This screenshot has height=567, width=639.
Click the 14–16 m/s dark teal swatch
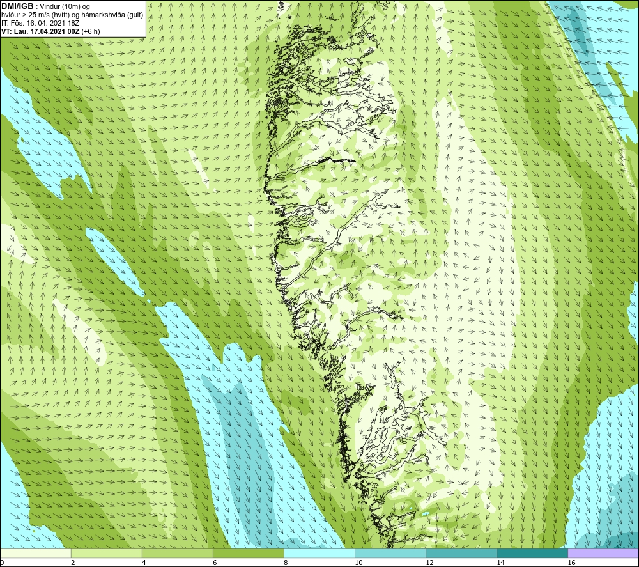tap(532, 553)
